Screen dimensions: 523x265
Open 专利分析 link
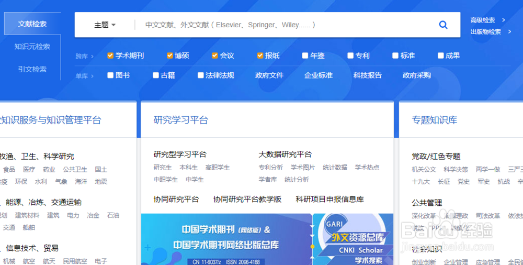click(x=270, y=168)
